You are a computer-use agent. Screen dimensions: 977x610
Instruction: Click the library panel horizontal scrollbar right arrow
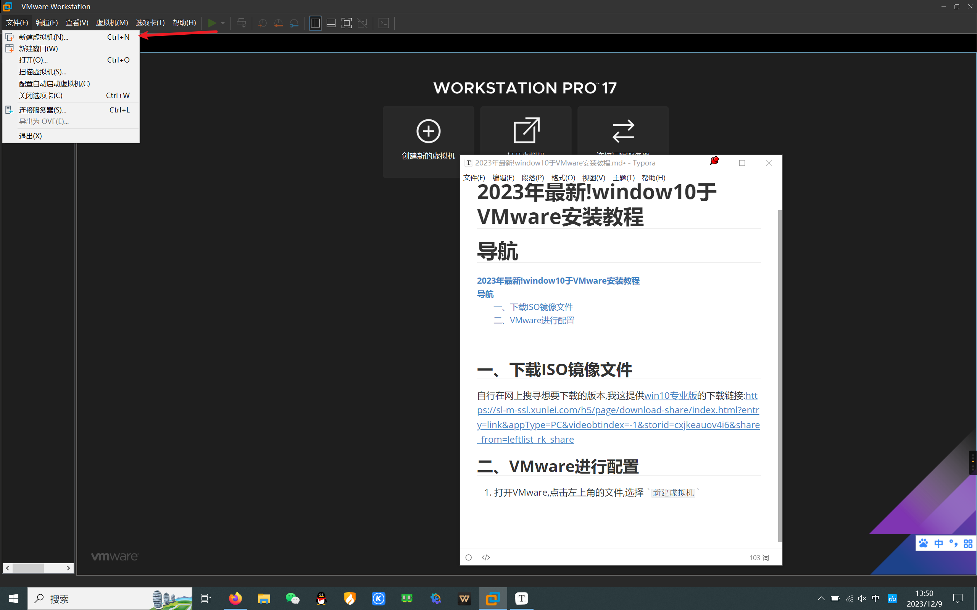[x=68, y=568]
